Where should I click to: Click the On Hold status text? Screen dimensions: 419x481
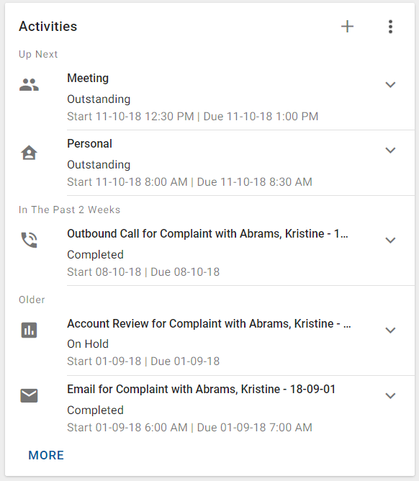tap(88, 344)
